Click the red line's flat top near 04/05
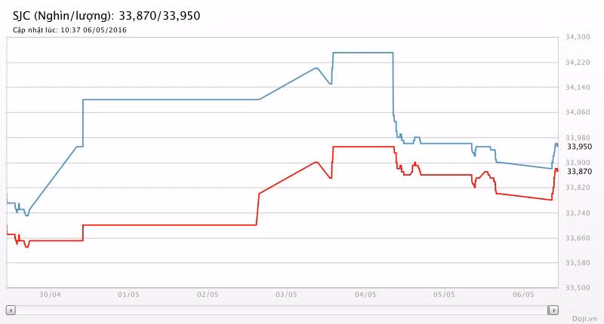This screenshot has width=604, height=324. click(363, 147)
